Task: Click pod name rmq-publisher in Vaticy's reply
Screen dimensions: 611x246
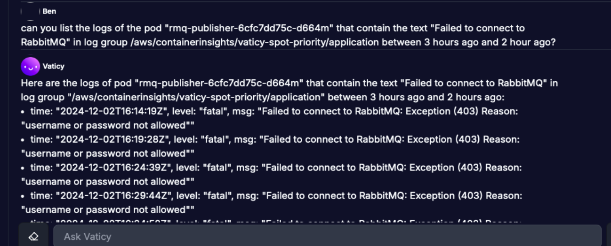Action: tap(220, 83)
